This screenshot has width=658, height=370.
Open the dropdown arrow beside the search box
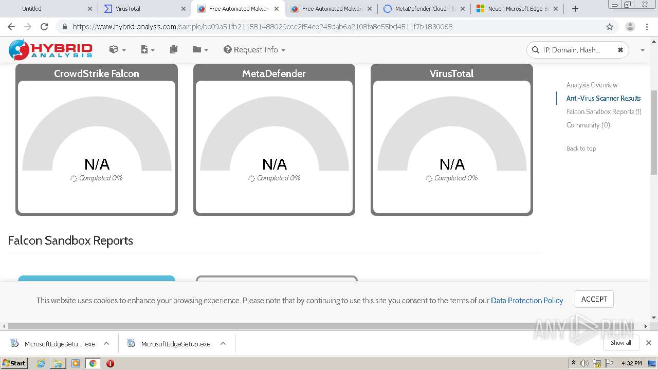643,50
